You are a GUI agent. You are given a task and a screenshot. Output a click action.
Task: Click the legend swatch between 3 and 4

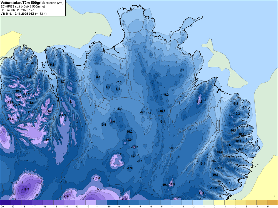pos(251,202)
